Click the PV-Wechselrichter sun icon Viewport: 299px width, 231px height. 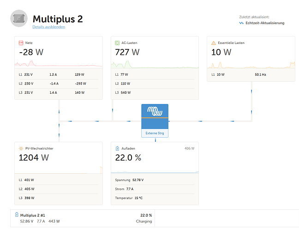coord(21,148)
